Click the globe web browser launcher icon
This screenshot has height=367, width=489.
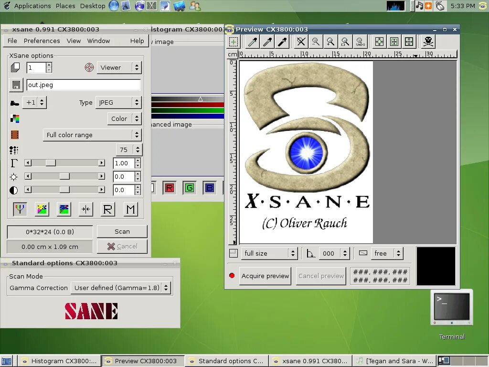(114, 6)
